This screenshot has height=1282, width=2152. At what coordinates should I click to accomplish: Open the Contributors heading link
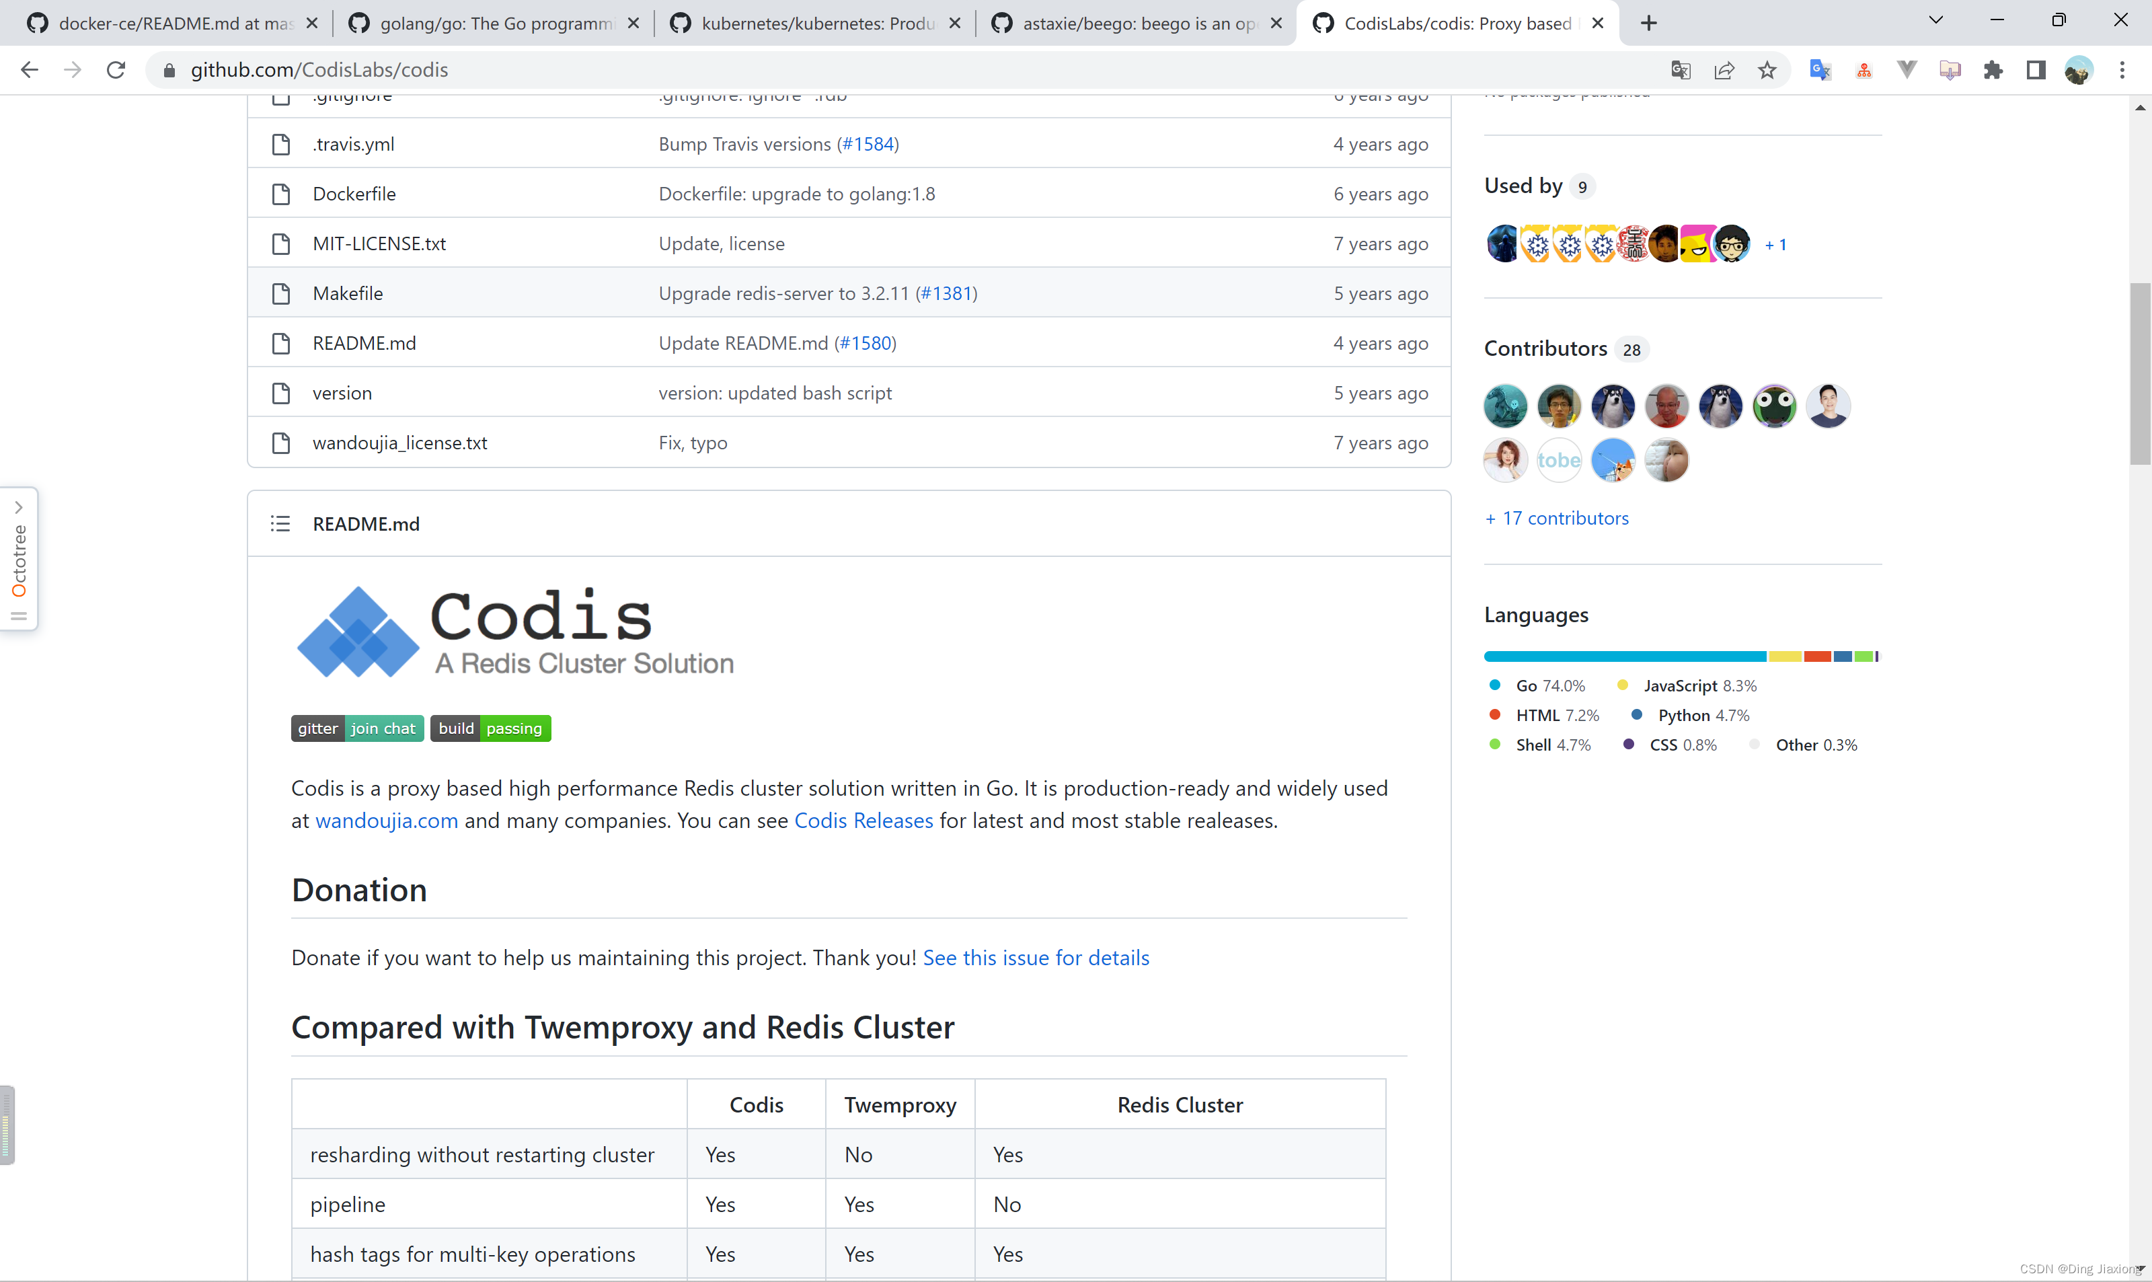point(1566,349)
